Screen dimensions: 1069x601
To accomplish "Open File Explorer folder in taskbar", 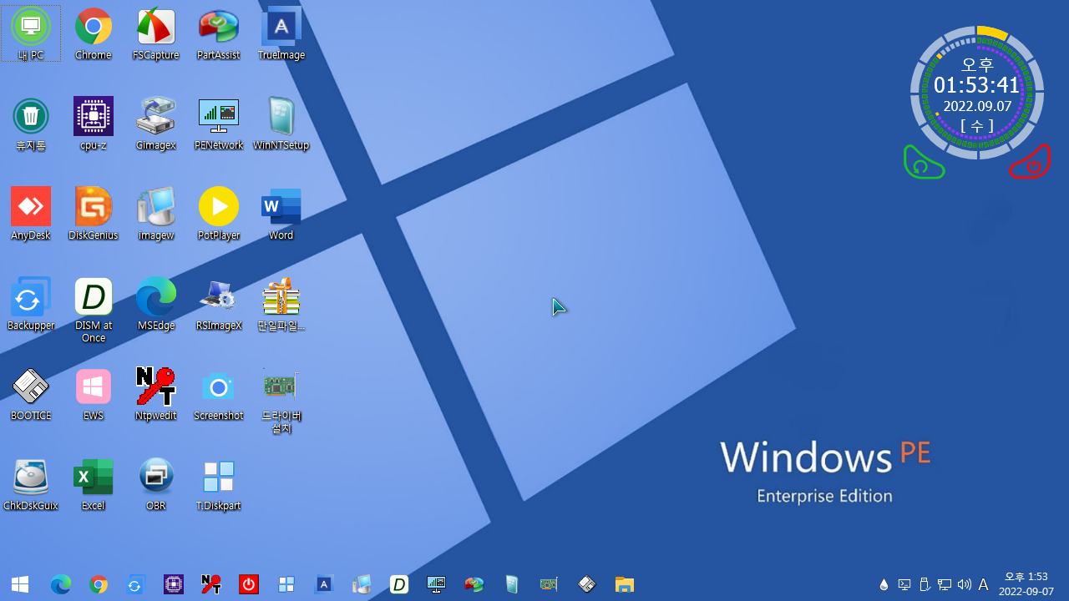I will [x=625, y=584].
